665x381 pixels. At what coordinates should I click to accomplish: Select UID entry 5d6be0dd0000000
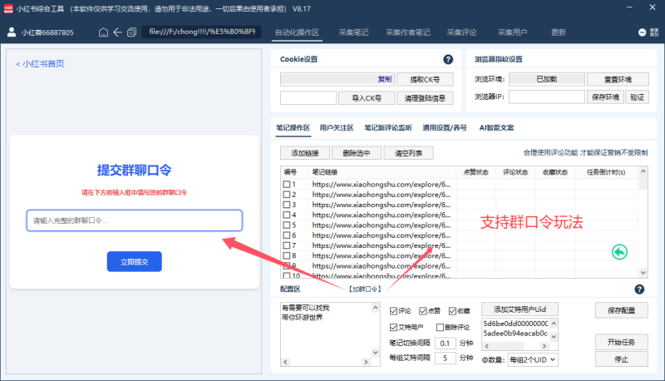coord(515,324)
